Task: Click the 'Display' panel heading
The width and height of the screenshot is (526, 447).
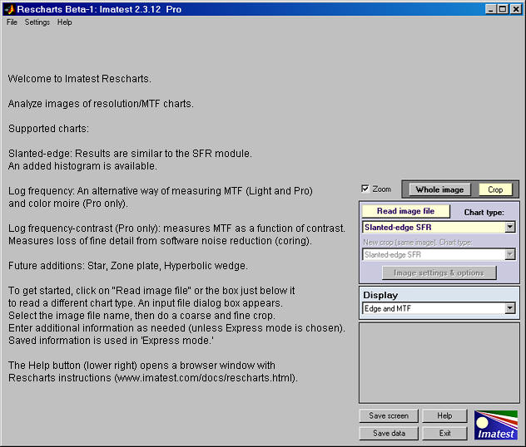Action: coord(380,295)
